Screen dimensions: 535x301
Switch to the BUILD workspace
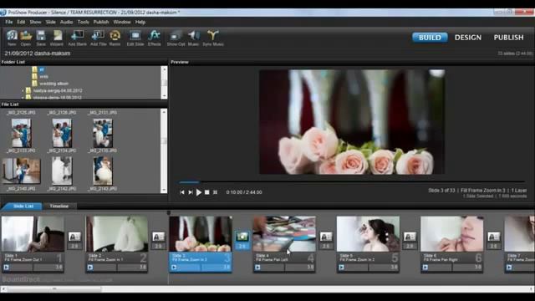coord(430,38)
